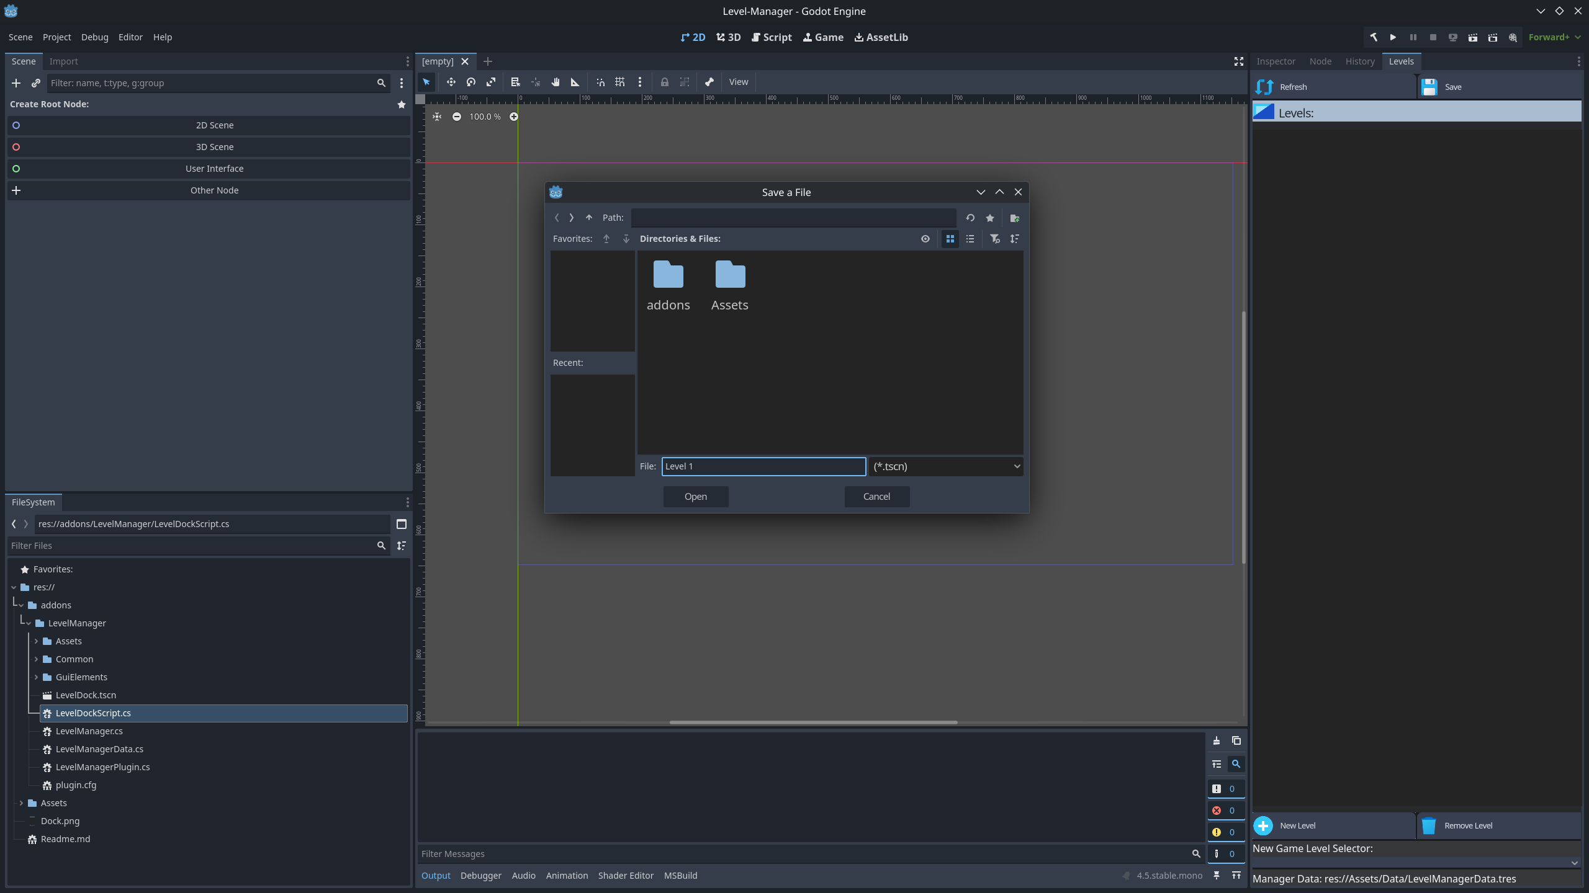This screenshot has height=893, width=1589.
Task: Create new folder in Save dialog
Action: pos(1014,218)
